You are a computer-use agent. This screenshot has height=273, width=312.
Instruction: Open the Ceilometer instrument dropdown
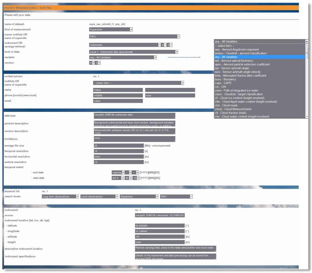[x=125, y=45]
